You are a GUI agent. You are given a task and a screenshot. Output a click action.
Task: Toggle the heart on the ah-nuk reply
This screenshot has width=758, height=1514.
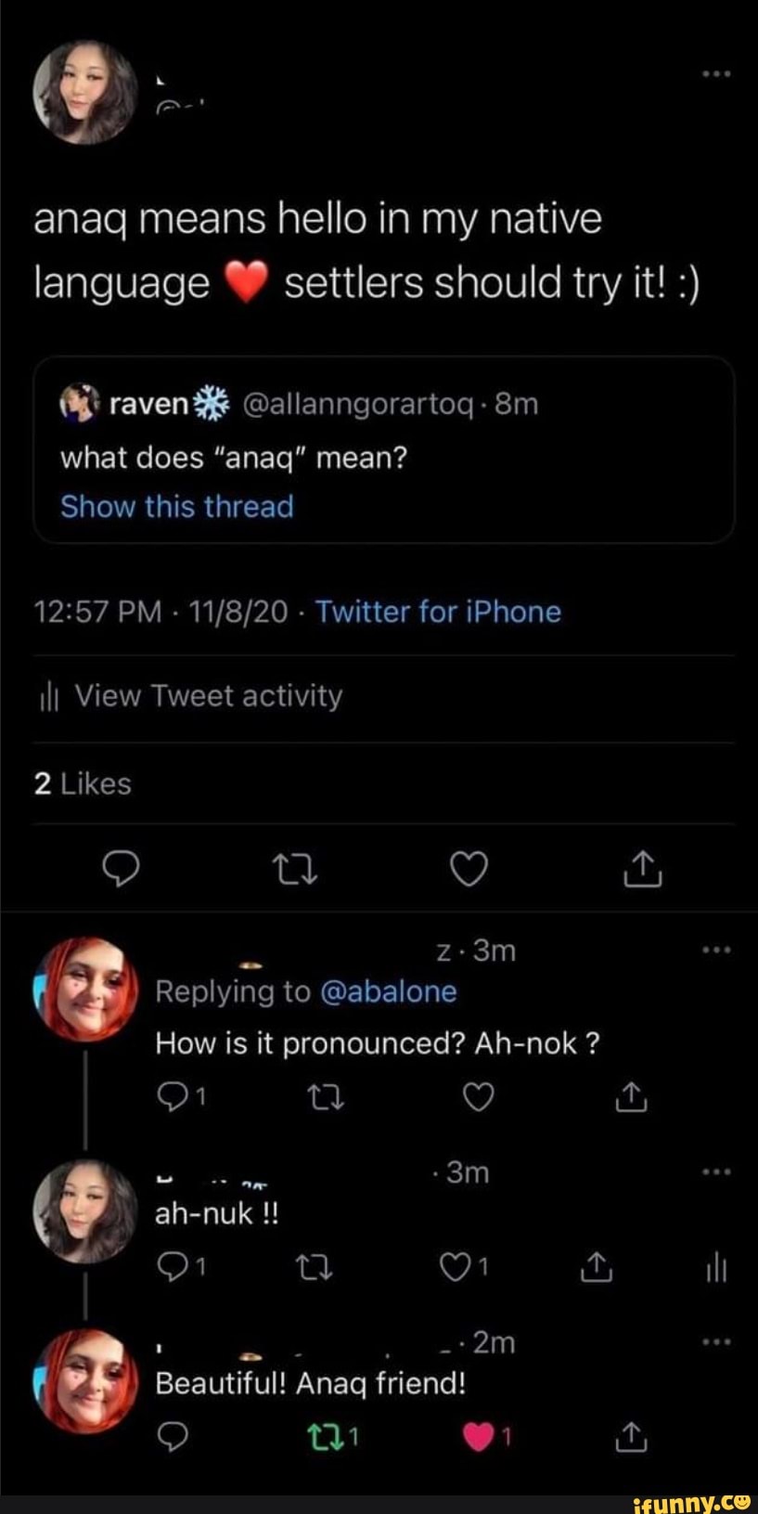click(x=457, y=1265)
